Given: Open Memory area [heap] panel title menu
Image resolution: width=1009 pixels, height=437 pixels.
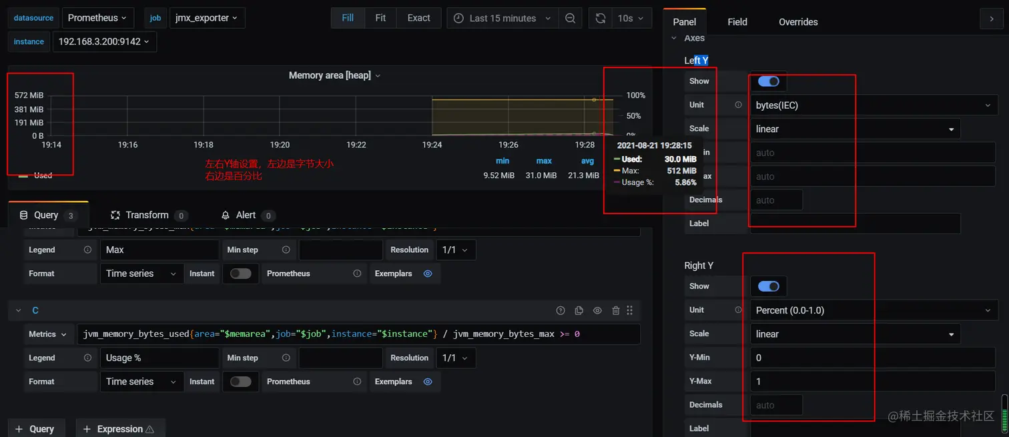Looking at the screenshot, I should point(334,75).
